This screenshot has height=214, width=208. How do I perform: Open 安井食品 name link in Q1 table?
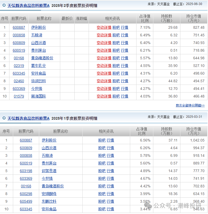tap(49, 209)
